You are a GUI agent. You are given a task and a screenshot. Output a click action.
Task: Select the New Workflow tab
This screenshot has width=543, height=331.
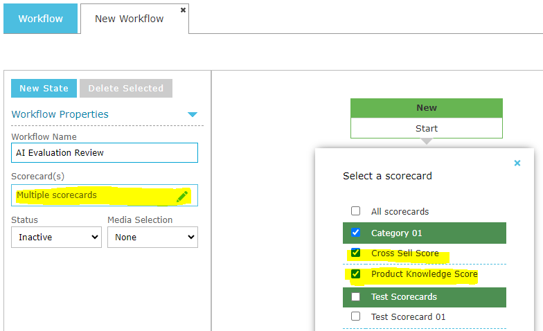[x=129, y=19]
